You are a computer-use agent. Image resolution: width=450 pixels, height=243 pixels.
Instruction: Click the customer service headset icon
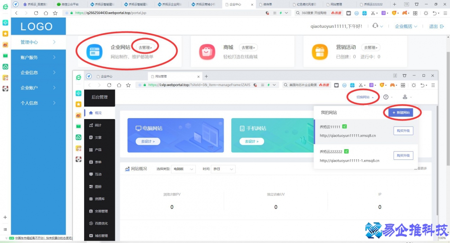(375, 26)
